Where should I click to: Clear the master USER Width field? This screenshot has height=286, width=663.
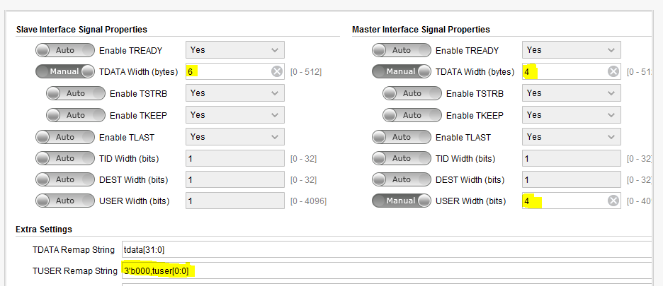tap(613, 201)
